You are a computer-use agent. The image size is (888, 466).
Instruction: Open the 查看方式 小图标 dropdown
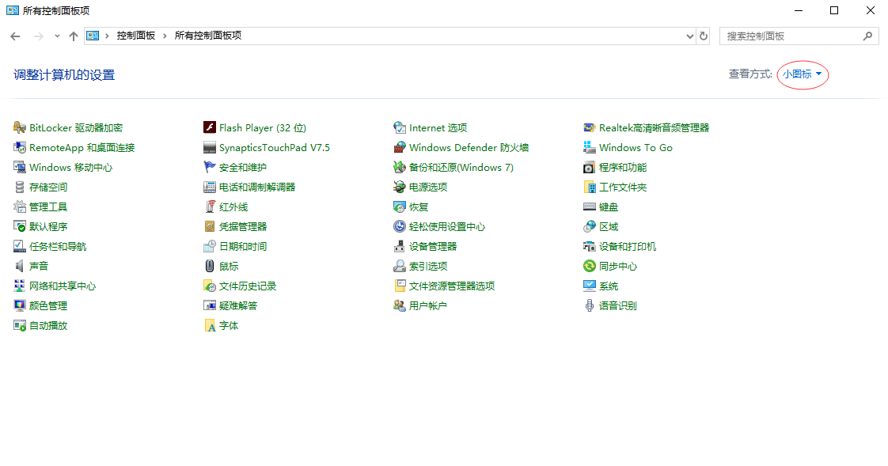(802, 74)
